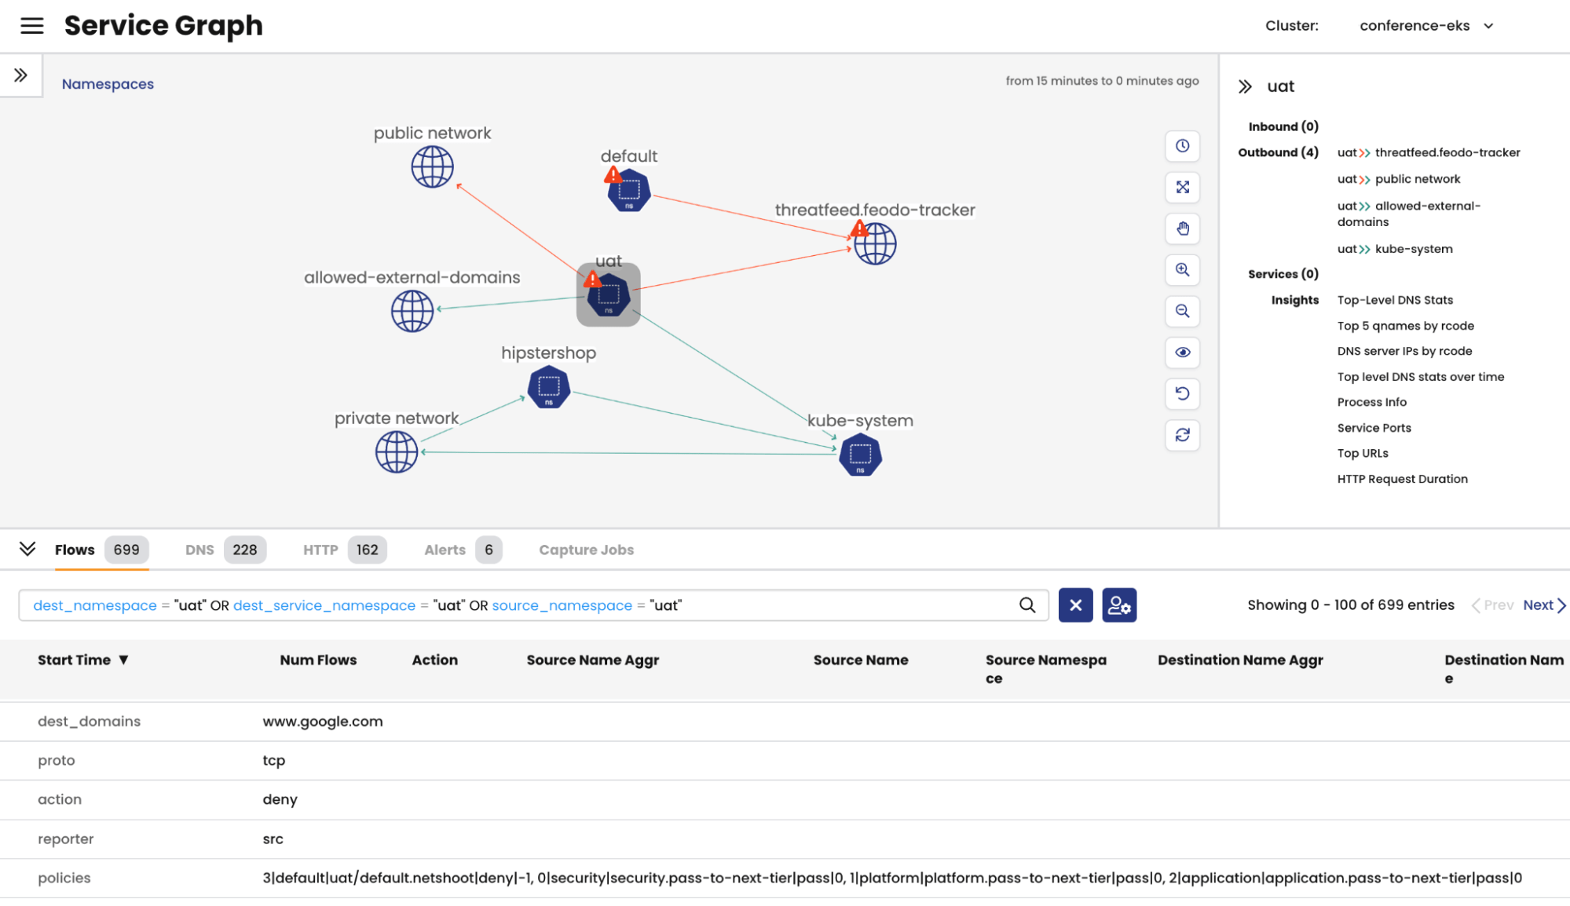Click the Inbound (0) label
The height and width of the screenshot is (906, 1570).
1283,126
